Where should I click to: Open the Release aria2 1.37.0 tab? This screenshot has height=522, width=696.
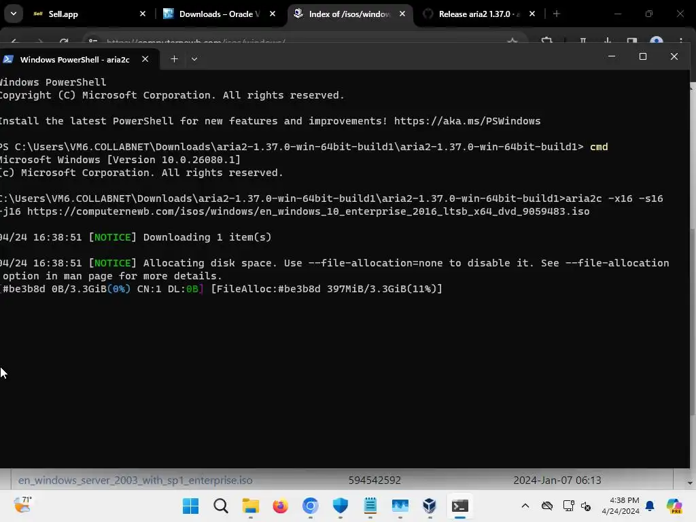(479, 14)
